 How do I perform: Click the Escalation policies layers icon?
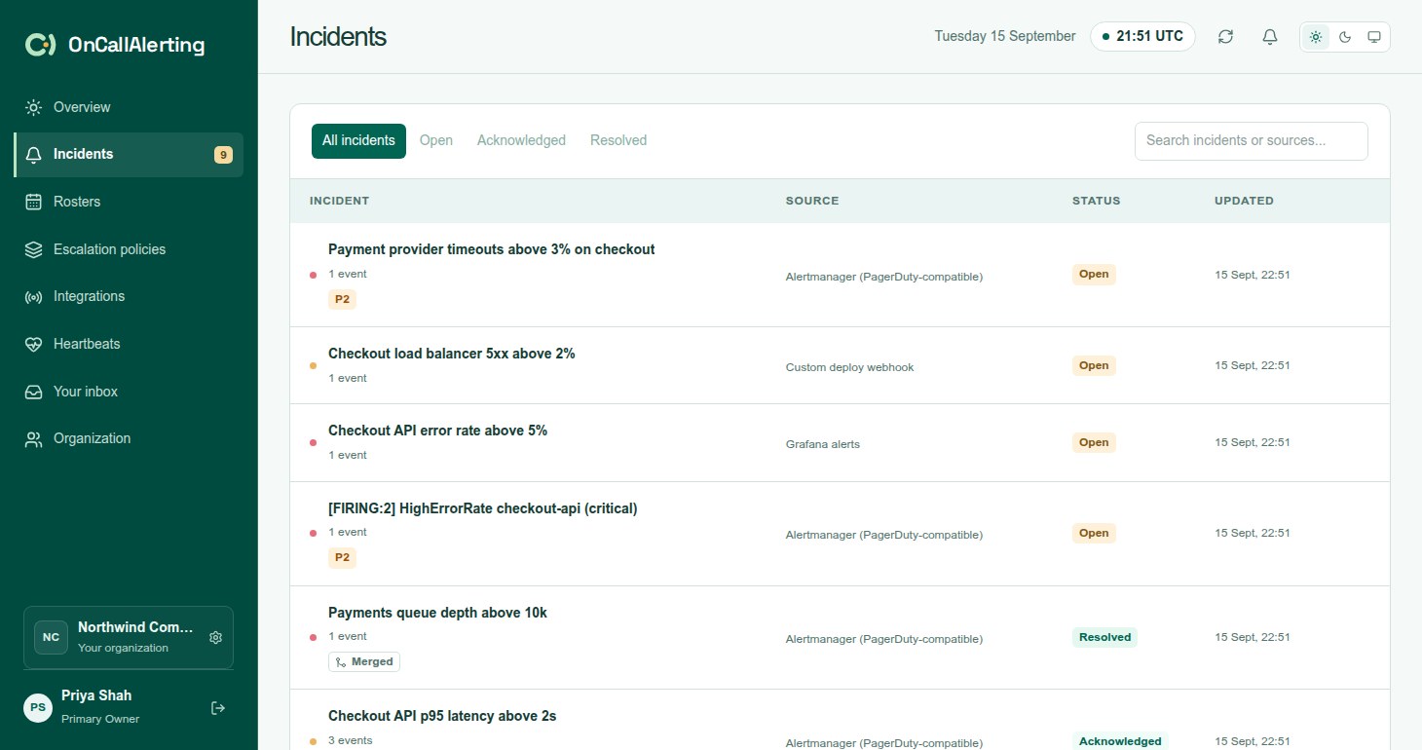click(x=33, y=249)
